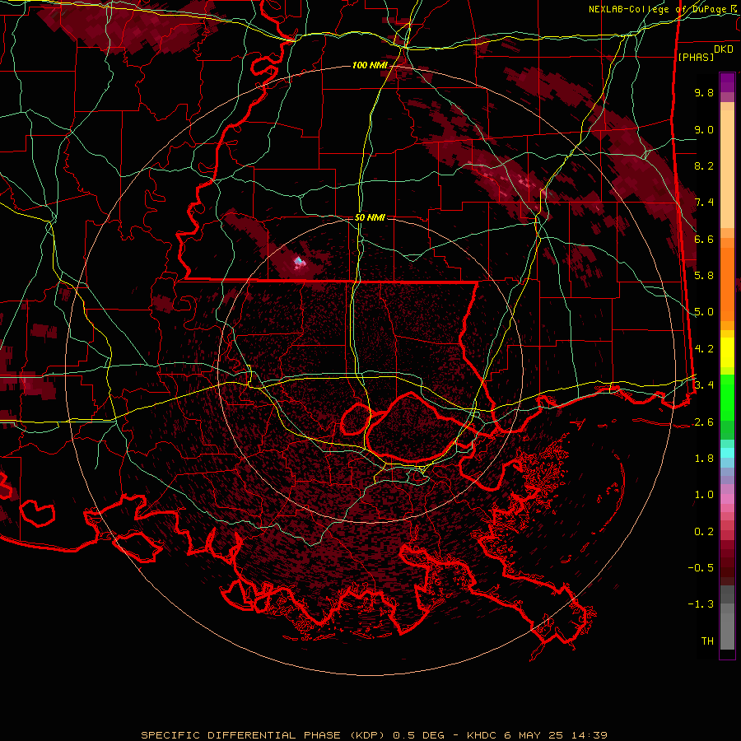Pick the cyan segment of the color bar
Screen dimensions: 741x741
[x=727, y=453]
